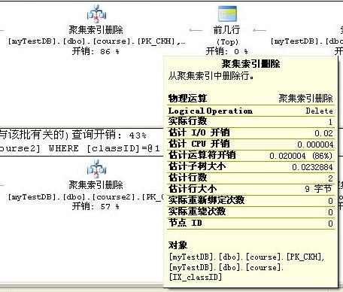Click the 聚集索引删除 label above course2
Image resolution: width=343 pixels, height=292 pixels.
96,185
